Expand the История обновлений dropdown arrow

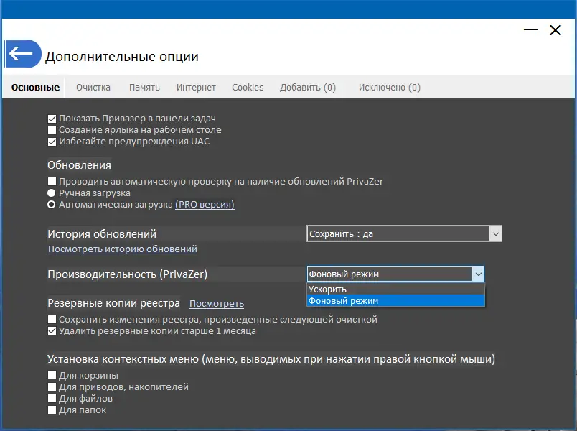pyautogui.click(x=495, y=233)
